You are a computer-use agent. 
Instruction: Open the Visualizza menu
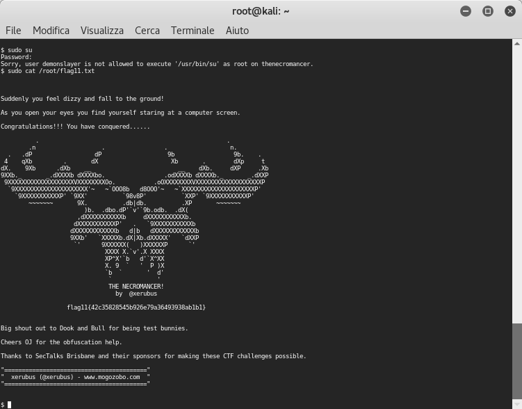point(101,31)
